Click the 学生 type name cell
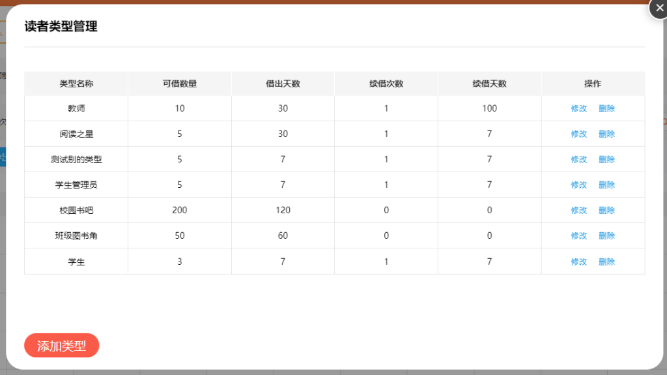667x375 pixels. pos(76,262)
